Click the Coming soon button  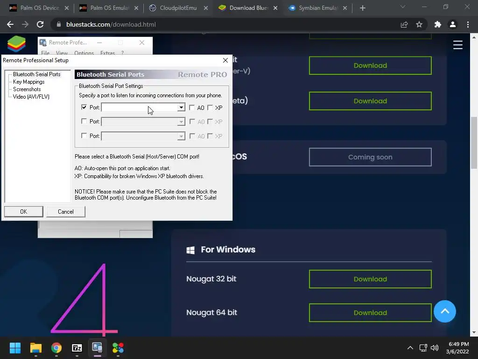(370, 157)
